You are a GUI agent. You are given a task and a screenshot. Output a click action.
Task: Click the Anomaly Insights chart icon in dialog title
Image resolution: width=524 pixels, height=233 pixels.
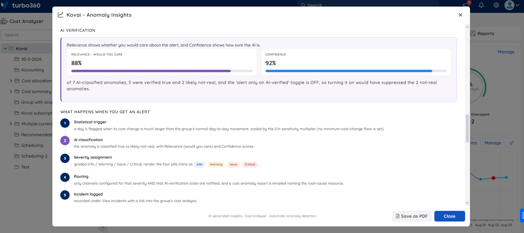pos(61,15)
